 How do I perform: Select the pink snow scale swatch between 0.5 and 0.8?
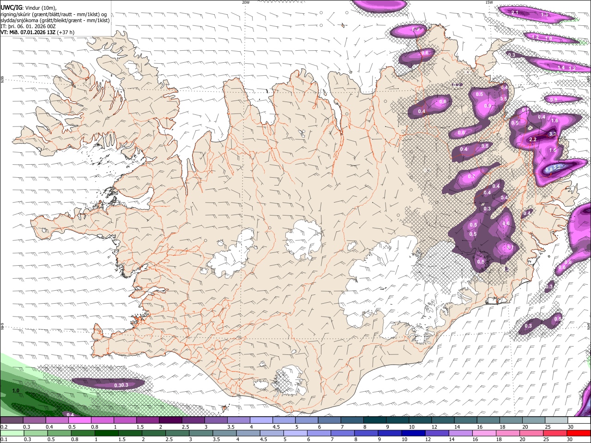[79, 420]
